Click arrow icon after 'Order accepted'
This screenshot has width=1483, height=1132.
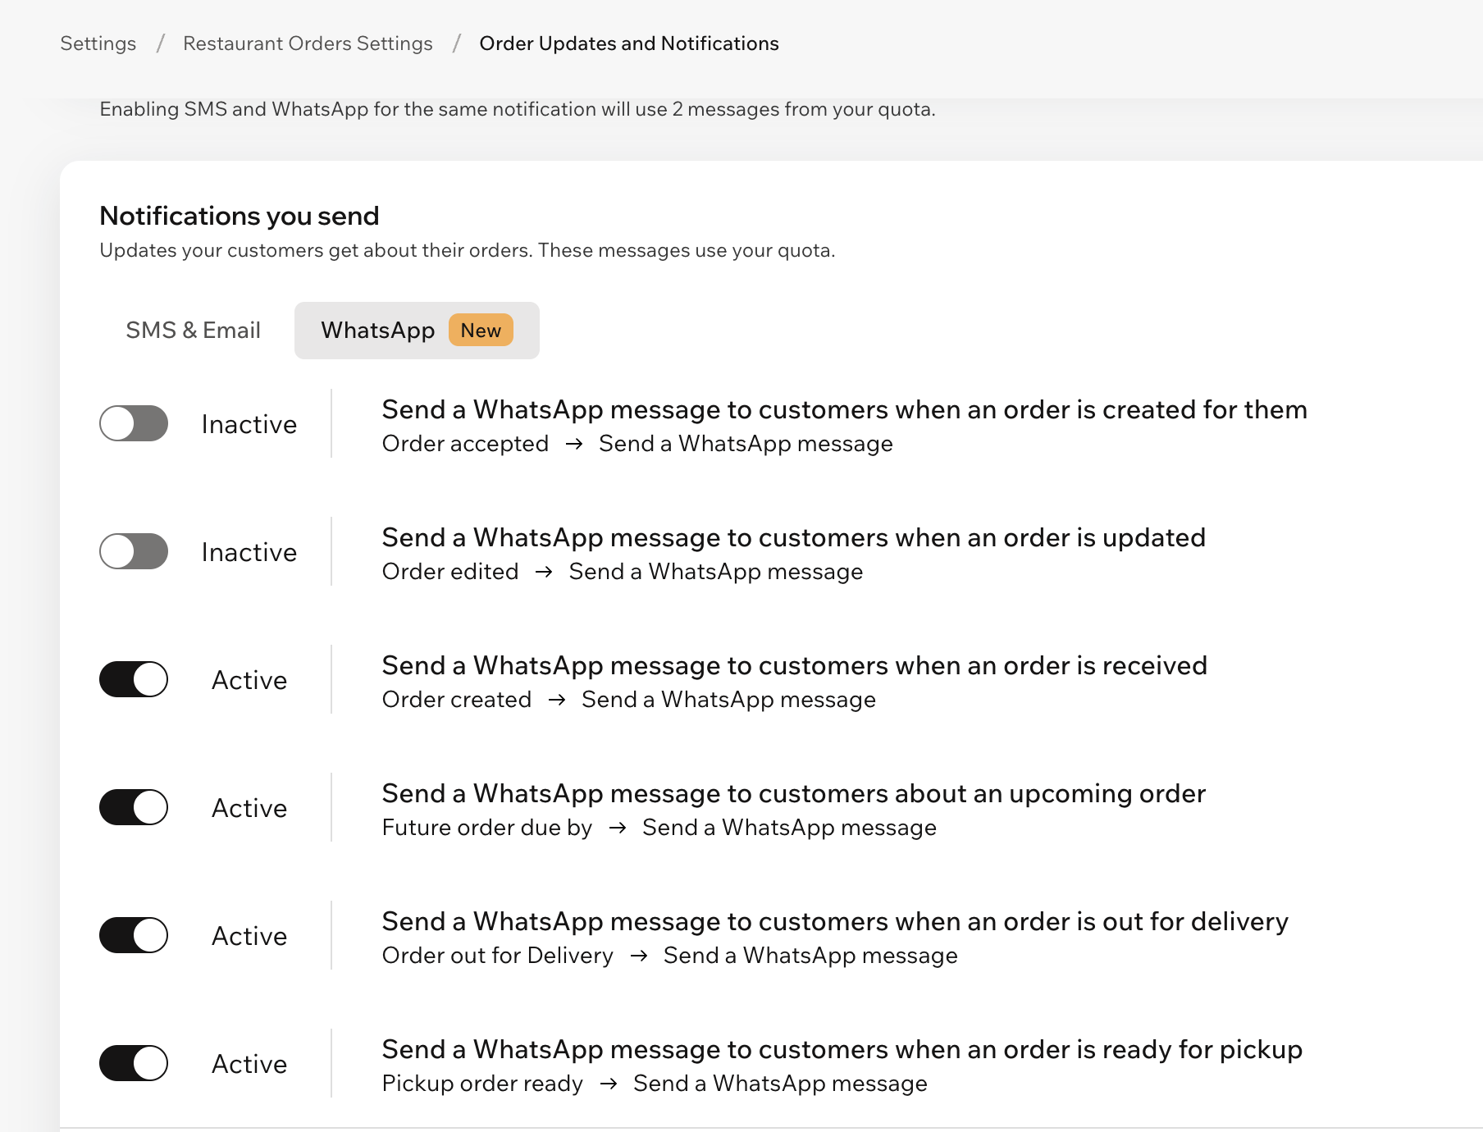(x=574, y=444)
